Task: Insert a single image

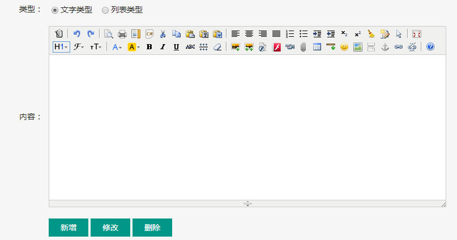Action: click(x=236, y=46)
